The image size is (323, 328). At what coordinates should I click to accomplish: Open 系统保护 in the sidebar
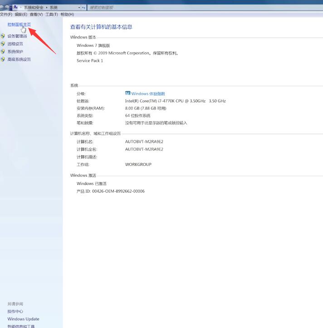click(x=15, y=52)
